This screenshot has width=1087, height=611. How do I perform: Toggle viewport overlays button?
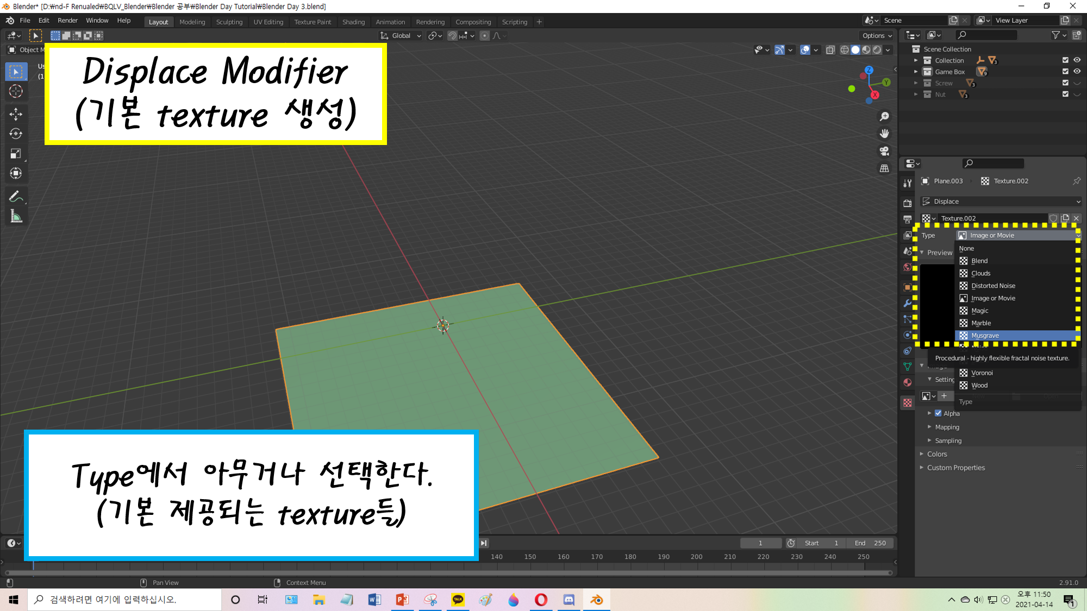805,50
